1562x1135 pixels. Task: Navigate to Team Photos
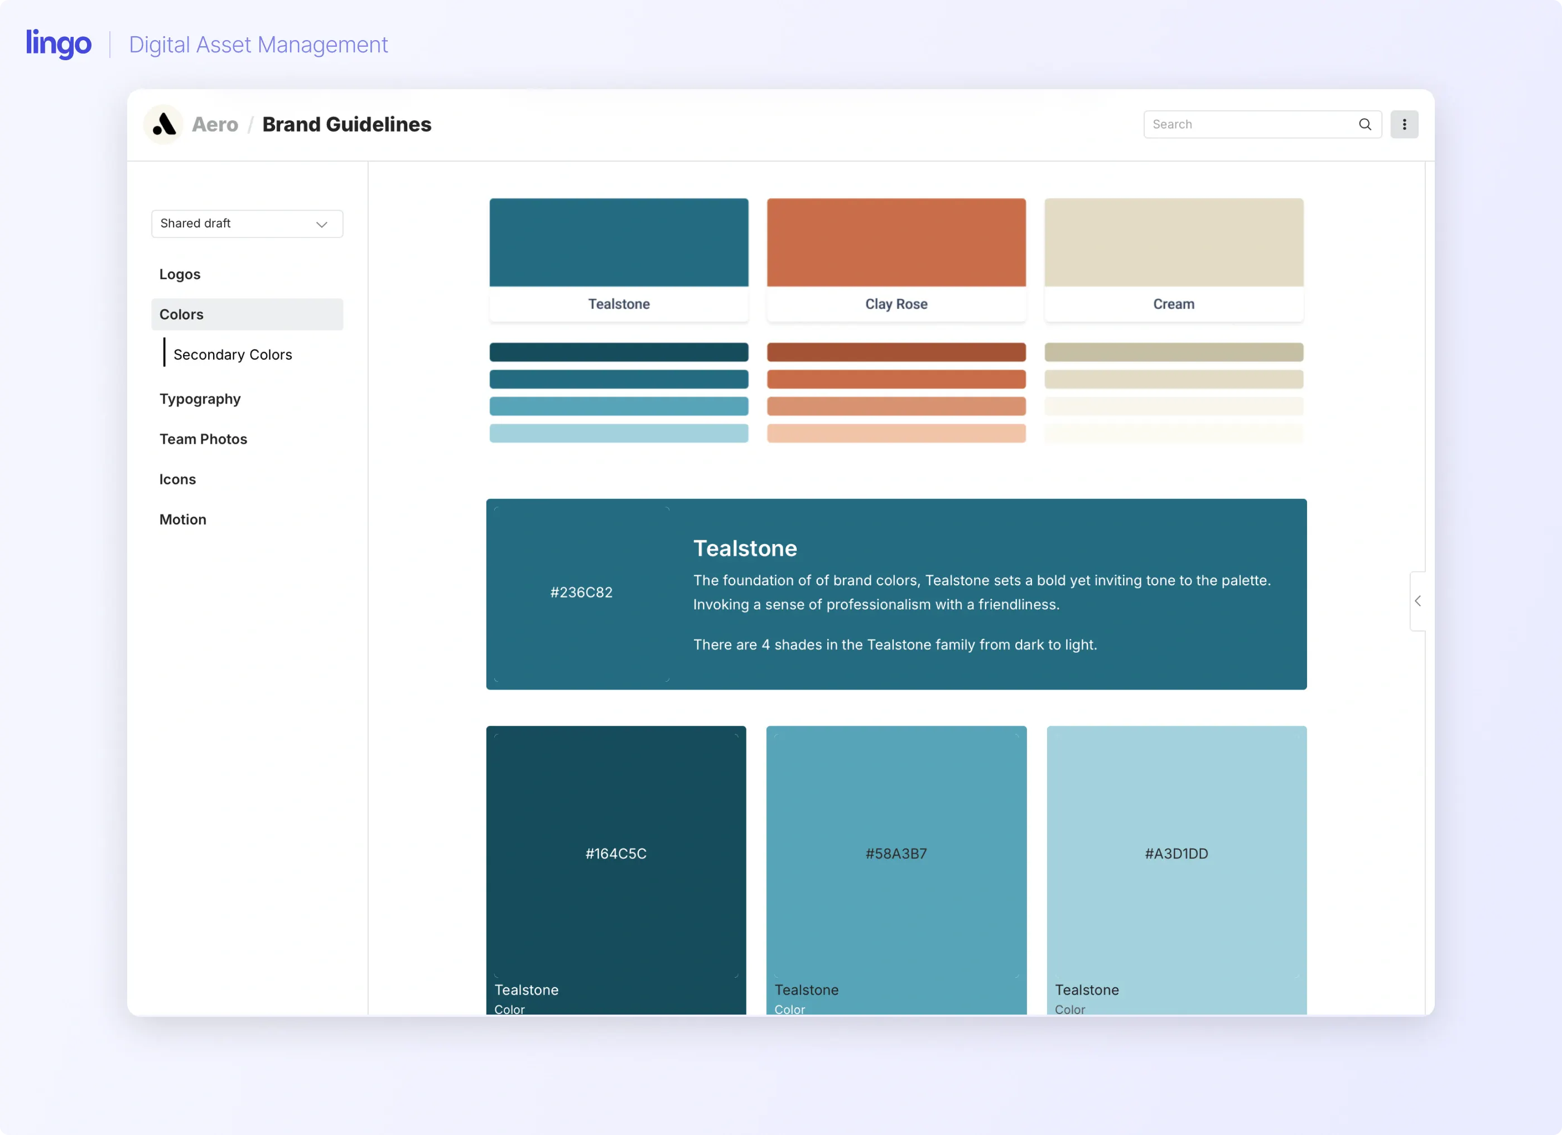coord(203,439)
